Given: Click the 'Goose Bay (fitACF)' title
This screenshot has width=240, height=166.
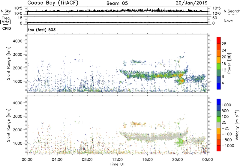Looking at the screenshot, I should 53,3.
